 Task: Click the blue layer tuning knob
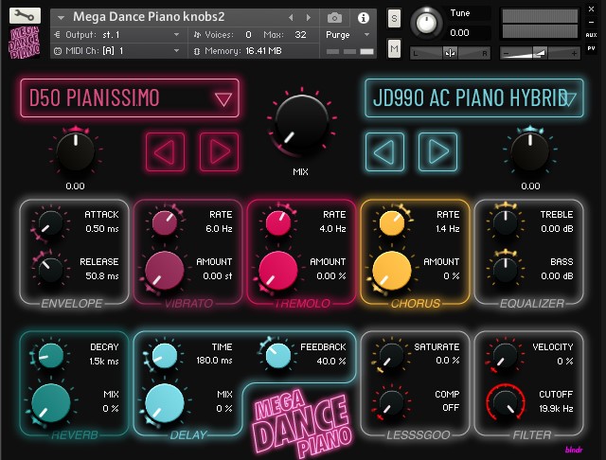tap(530, 152)
